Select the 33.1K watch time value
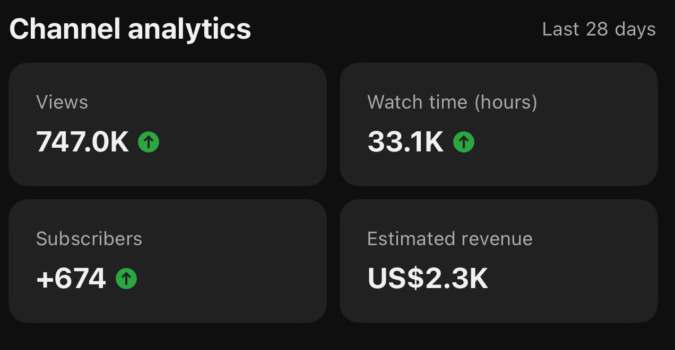The width and height of the screenshot is (675, 350). pos(405,142)
